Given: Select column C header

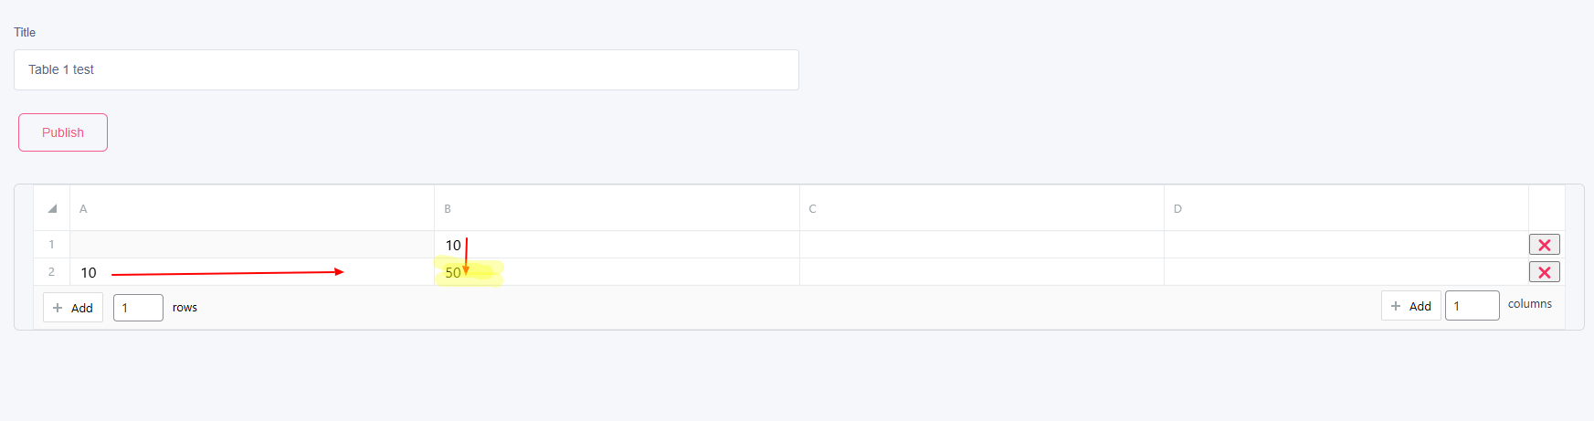Looking at the screenshot, I should tap(982, 208).
